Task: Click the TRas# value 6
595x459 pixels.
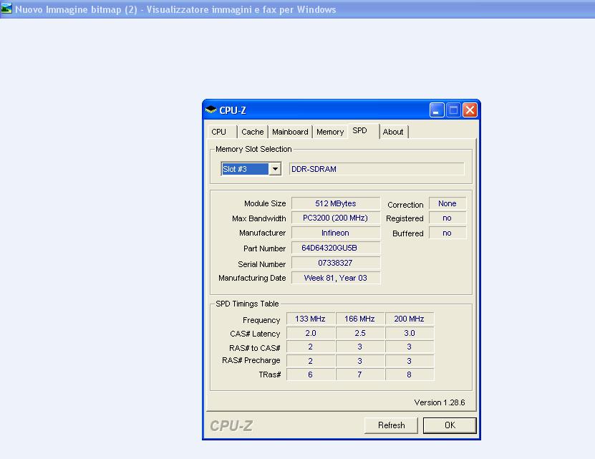Action: 311,375
